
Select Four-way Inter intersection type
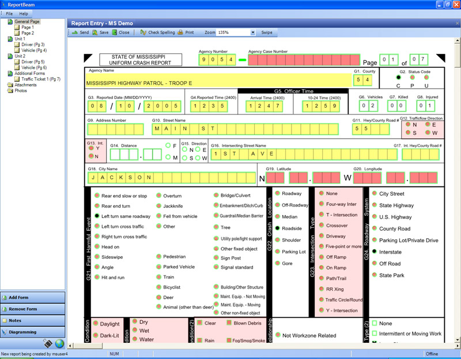click(322, 204)
